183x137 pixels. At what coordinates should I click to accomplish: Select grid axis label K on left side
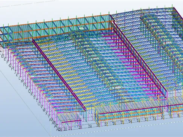click(x=17, y=75)
